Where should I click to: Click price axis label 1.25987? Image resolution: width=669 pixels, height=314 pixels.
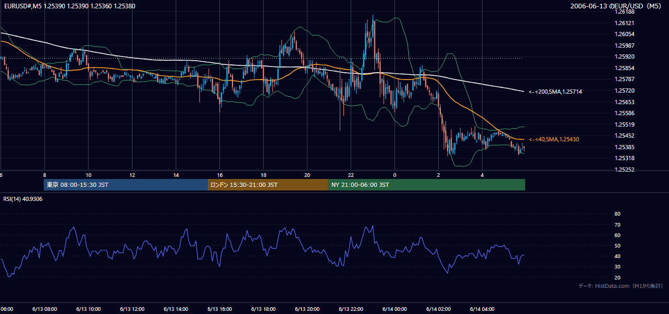[625, 46]
